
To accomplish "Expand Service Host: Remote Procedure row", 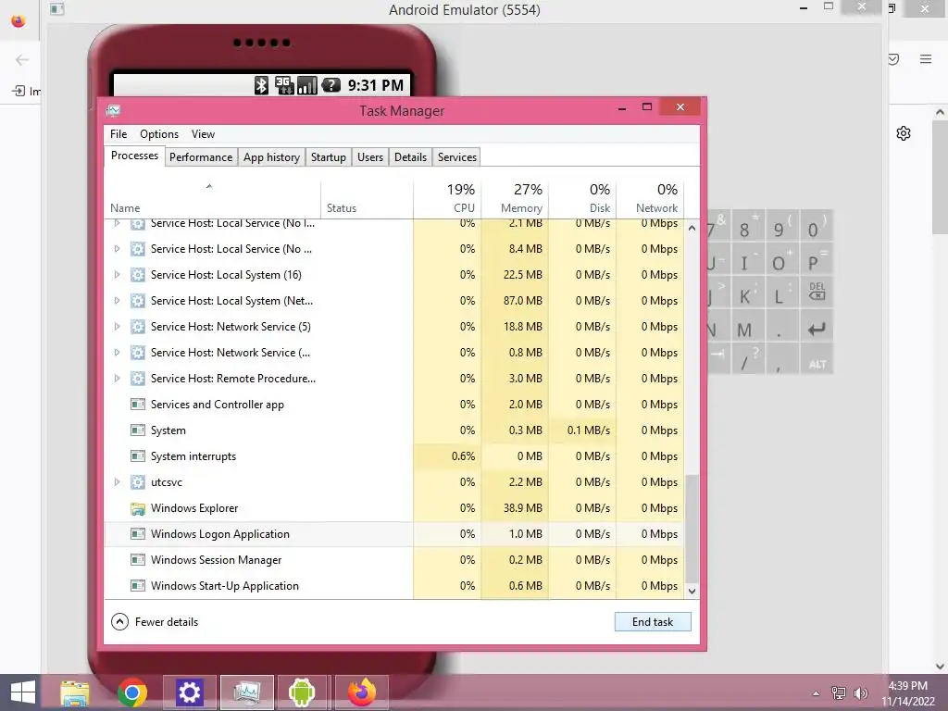I will pos(117,379).
